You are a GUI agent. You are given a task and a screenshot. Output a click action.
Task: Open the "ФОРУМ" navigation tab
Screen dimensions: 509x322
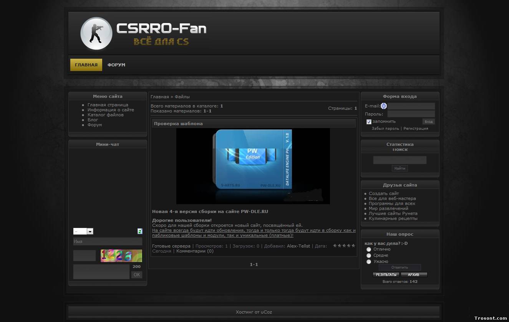(x=116, y=65)
